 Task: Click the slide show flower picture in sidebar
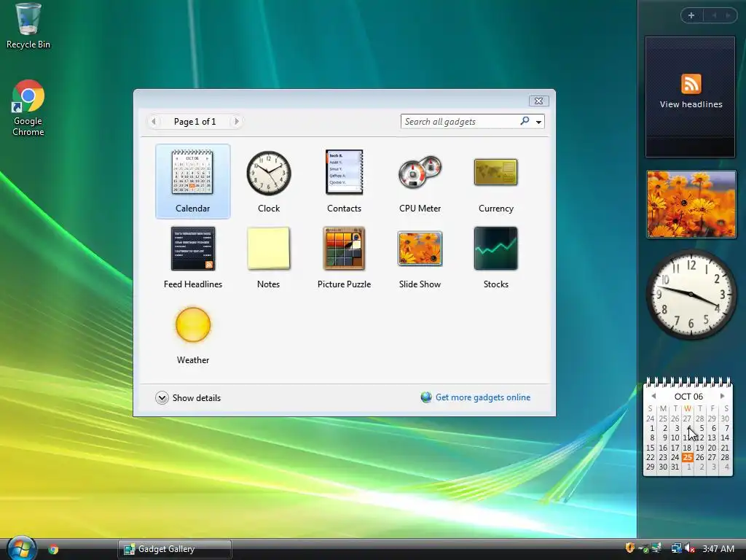click(x=691, y=204)
